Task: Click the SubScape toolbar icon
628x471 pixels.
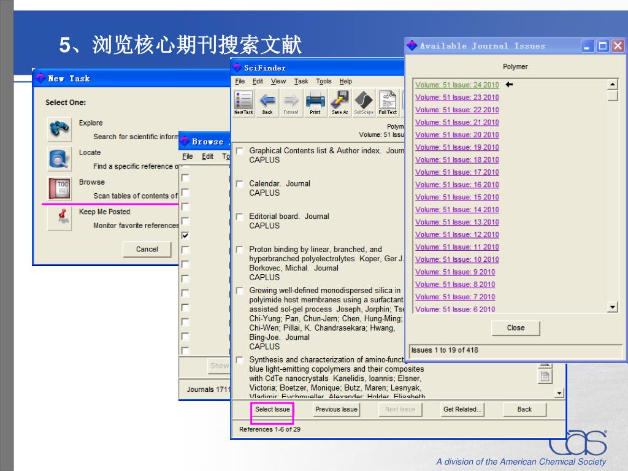Action: [364, 103]
